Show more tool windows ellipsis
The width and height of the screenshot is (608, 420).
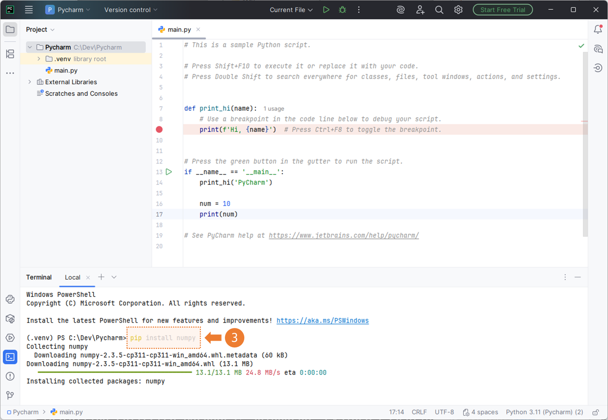pos(10,73)
